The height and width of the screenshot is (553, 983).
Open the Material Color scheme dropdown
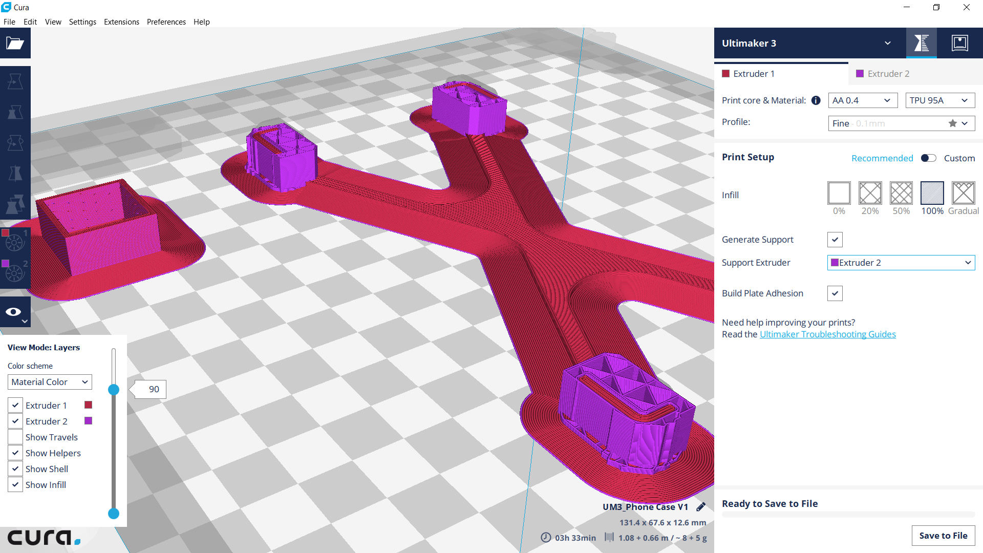point(50,382)
